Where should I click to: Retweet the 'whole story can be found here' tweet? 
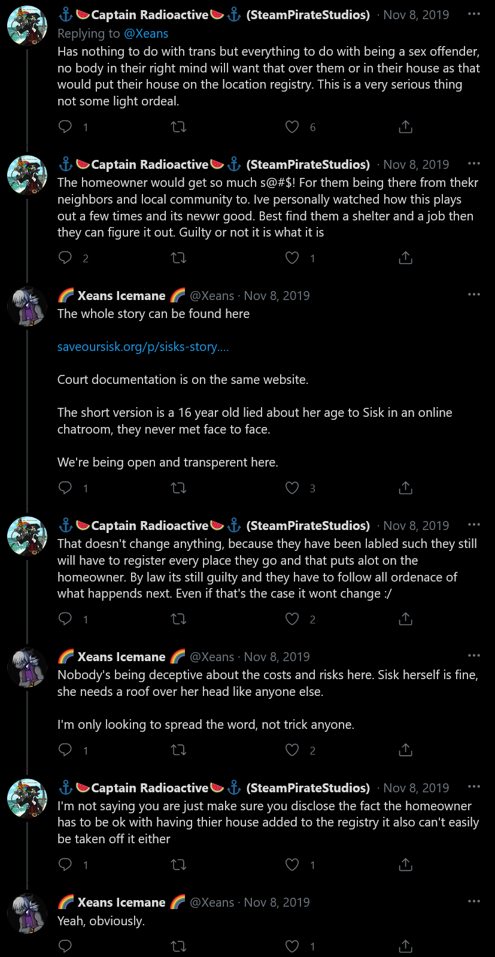pos(178,487)
